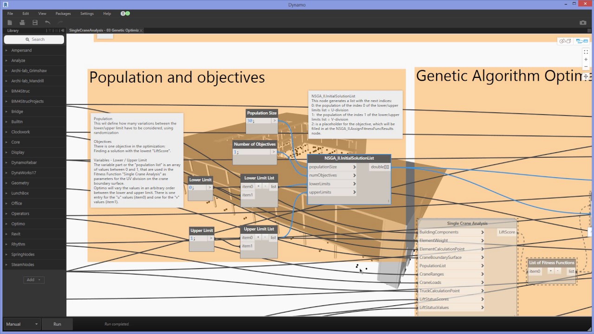Viewport: 594px width, 334px height.
Task: Toggle the node graph view icon
Action: coord(581,41)
